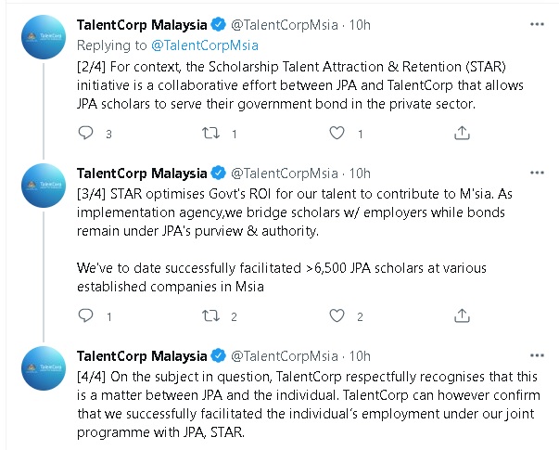The image size is (559, 450).
Task: Open more options on the [4/4] tweet
Action: [x=537, y=355]
